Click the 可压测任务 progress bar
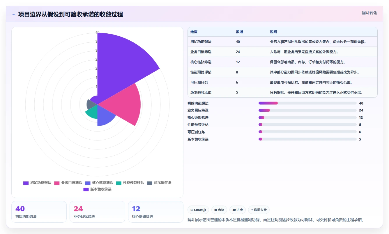Screen dimensions: 389x234 click(x=307, y=132)
